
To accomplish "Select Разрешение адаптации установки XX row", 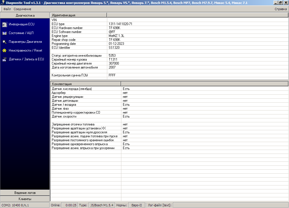I will tap(169, 128).
